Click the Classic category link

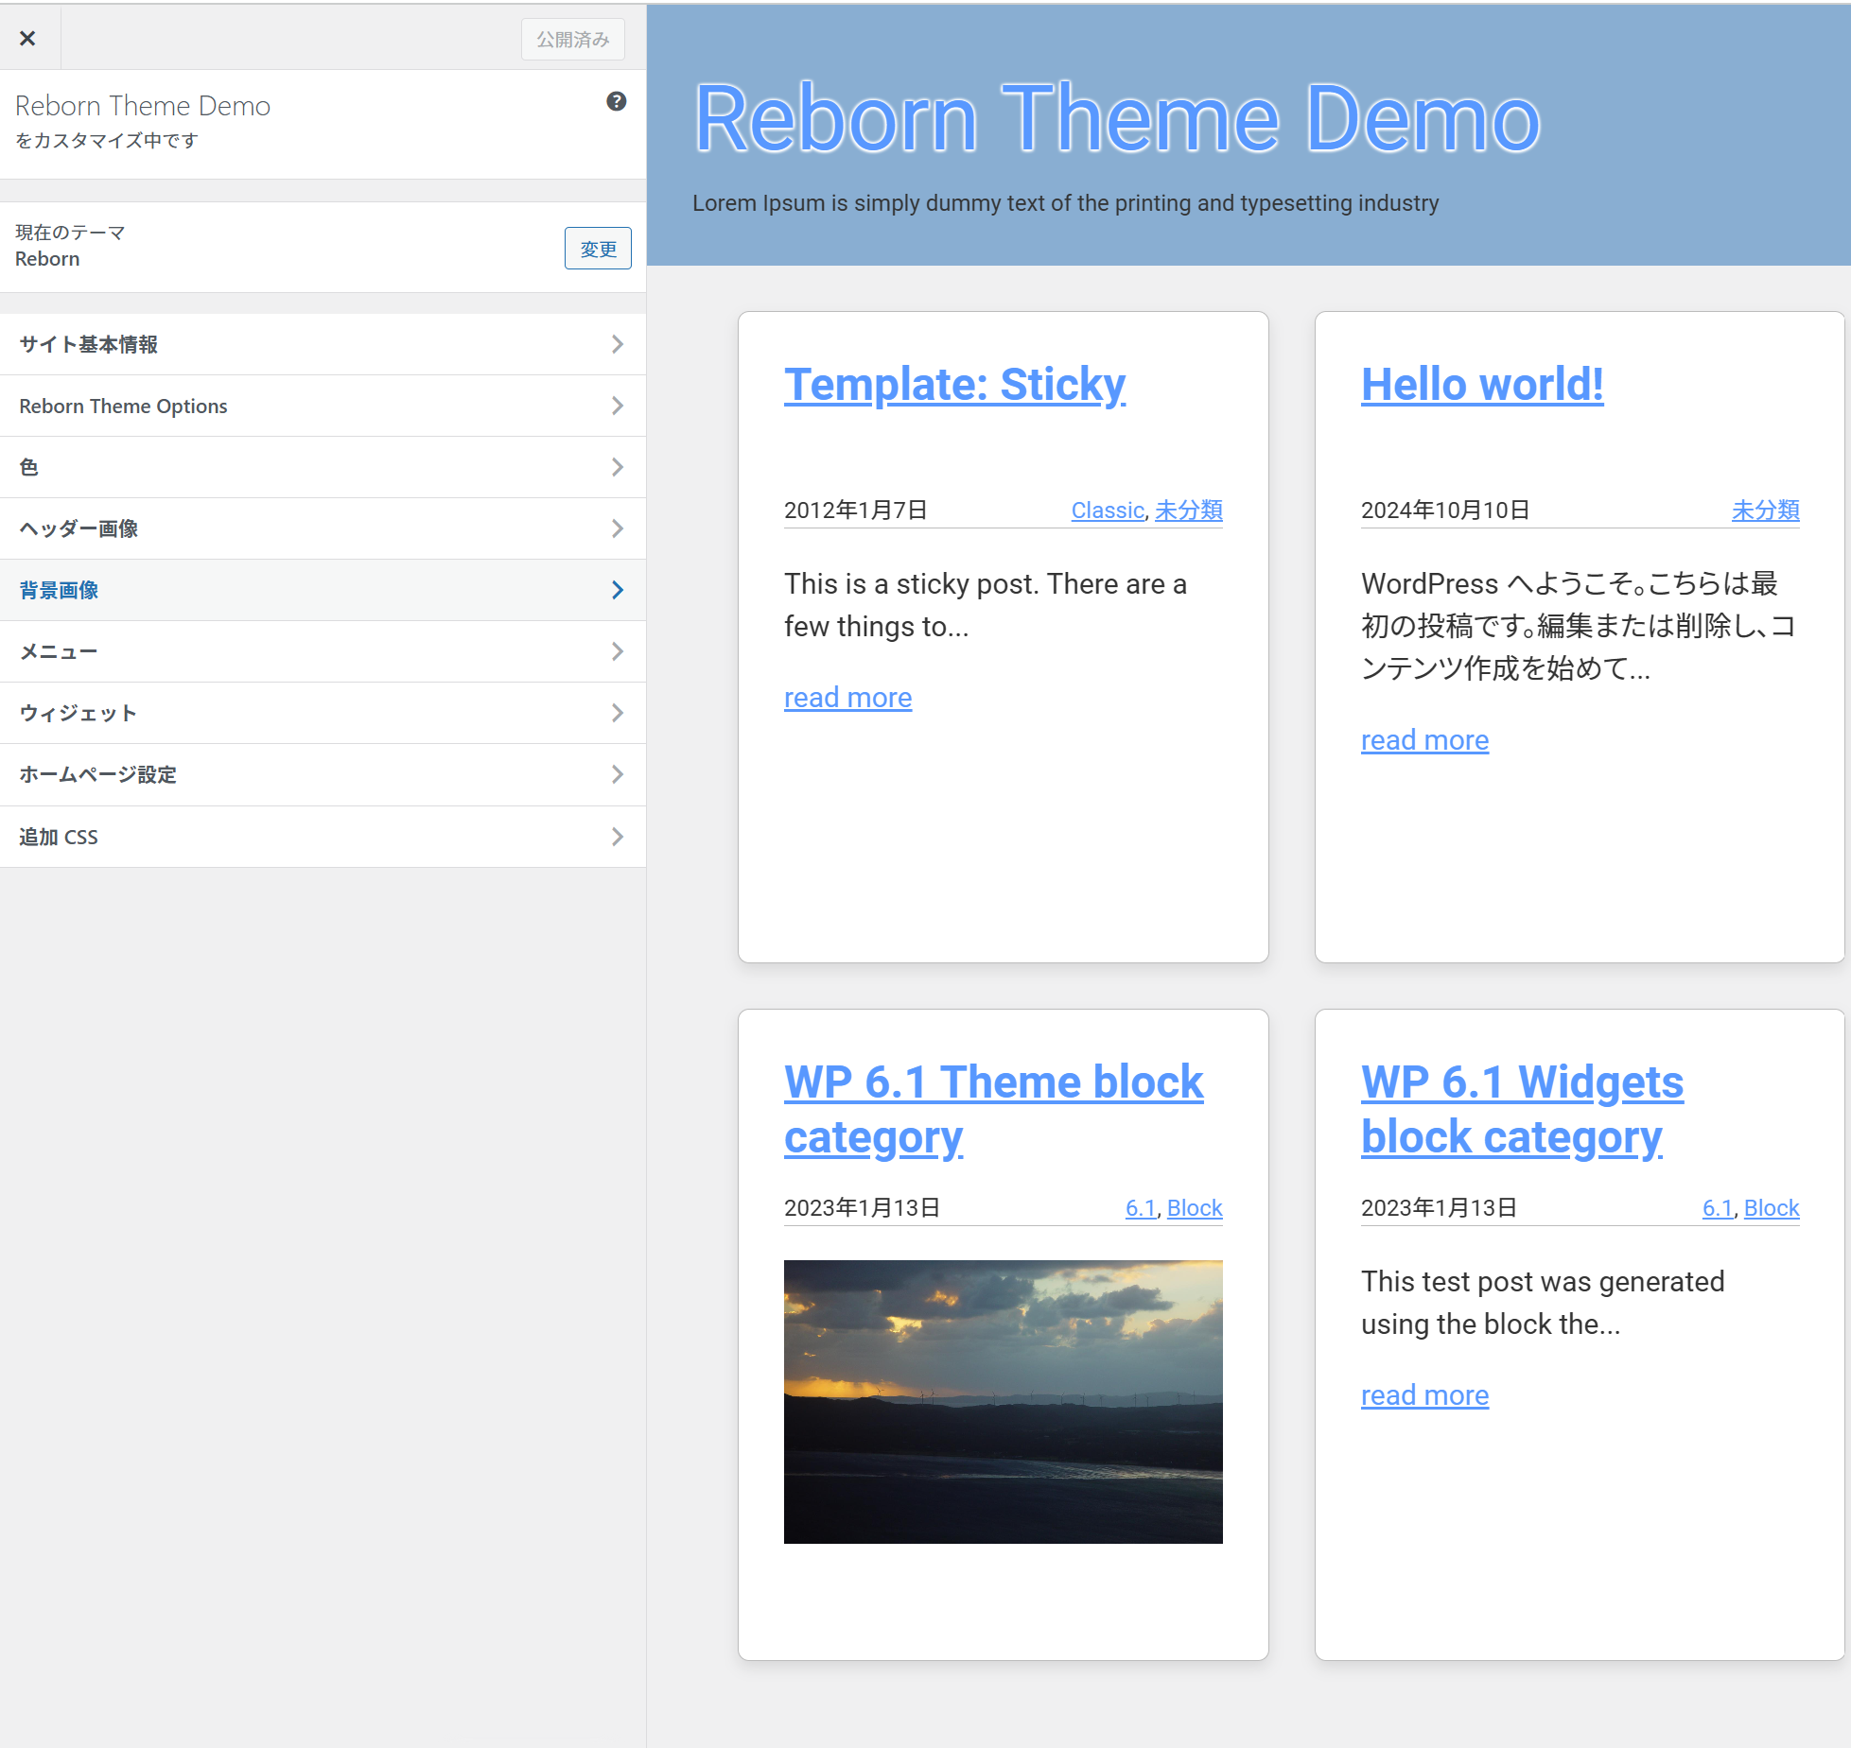[1107, 511]
